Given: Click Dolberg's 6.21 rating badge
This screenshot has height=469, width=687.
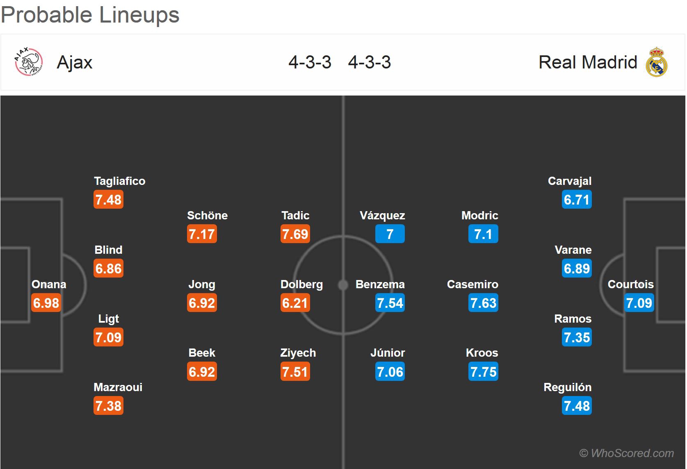Looking at the screenshot, I should click(x=295, y=303).
